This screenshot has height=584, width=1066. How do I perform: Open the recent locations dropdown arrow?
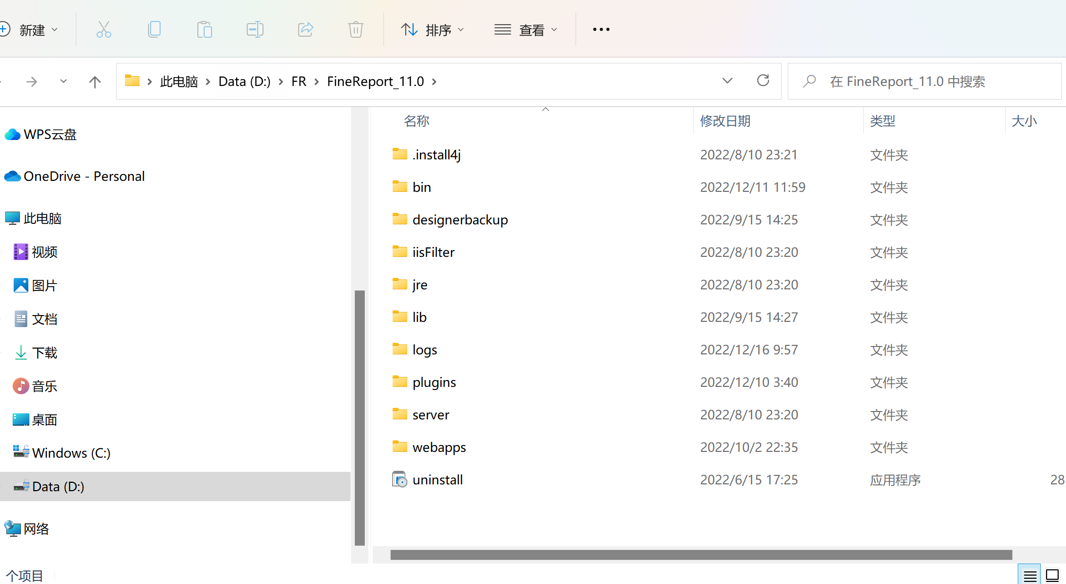point(64,81)
